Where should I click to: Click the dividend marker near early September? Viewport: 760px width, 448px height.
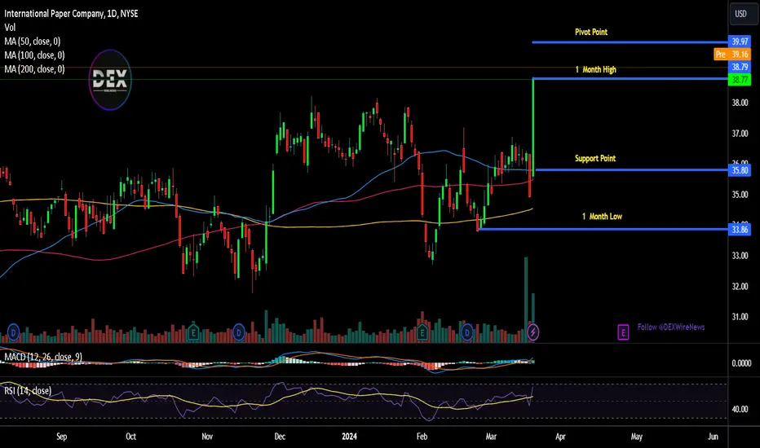point(13,332)
